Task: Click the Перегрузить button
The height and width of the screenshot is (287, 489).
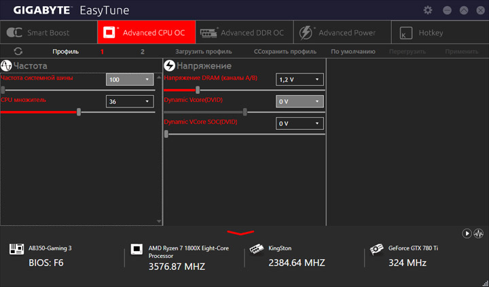Action: coord(407,52)
